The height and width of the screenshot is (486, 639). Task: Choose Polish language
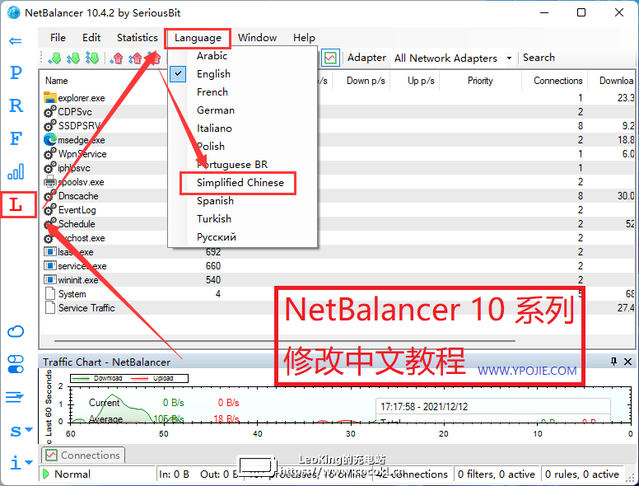pos(242,147)
